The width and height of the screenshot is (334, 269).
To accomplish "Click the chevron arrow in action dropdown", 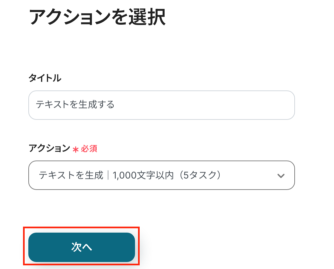I will [281, 176].
